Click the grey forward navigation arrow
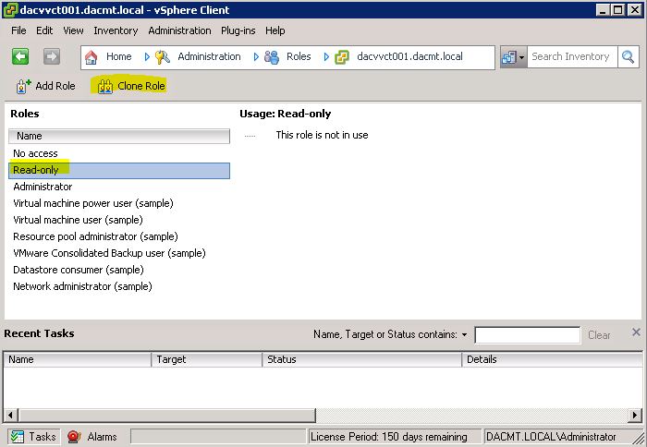 tap(52, 56)
